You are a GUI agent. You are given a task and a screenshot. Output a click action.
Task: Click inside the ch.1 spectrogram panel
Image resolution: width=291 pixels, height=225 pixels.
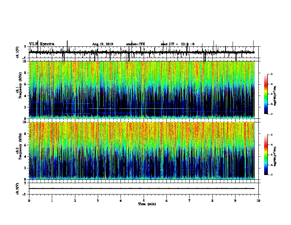(x=142, y=90)
